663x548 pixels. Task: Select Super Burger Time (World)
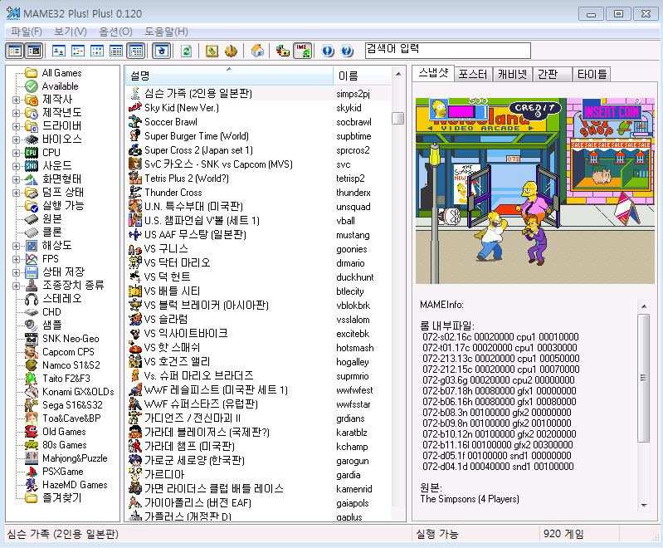click(197, 136)
